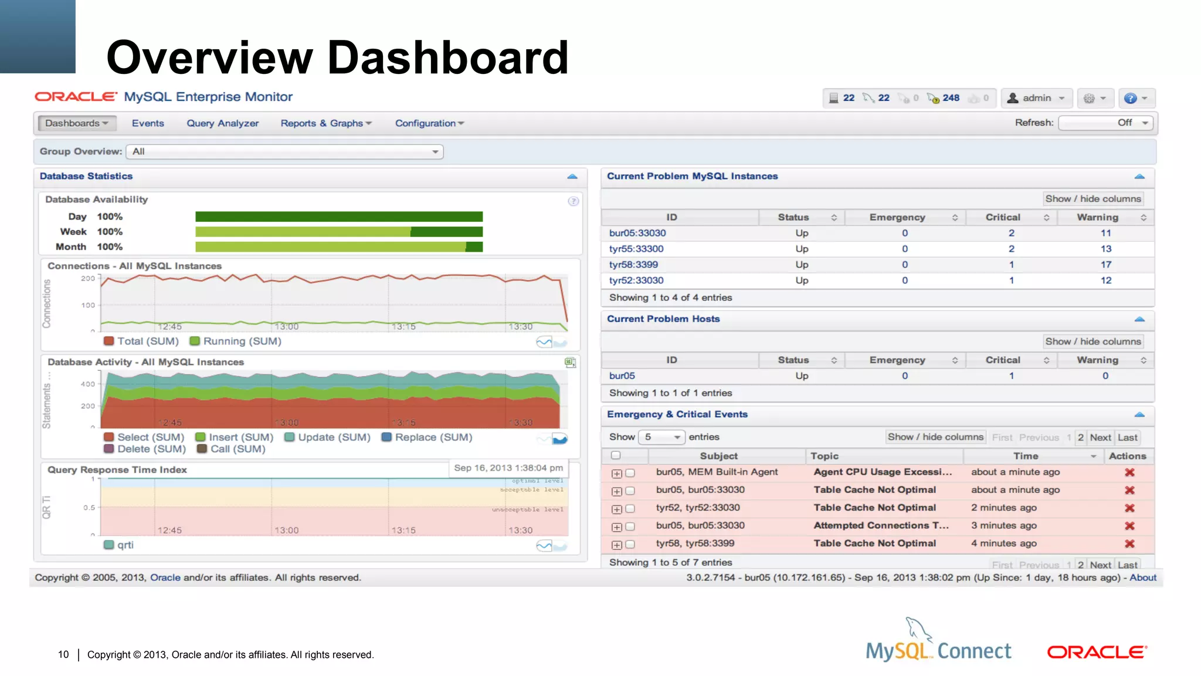Check the Table Cache event checkbox for bur05:33030
Screen dimensions: 1201x676
click(x=630, y=491)
